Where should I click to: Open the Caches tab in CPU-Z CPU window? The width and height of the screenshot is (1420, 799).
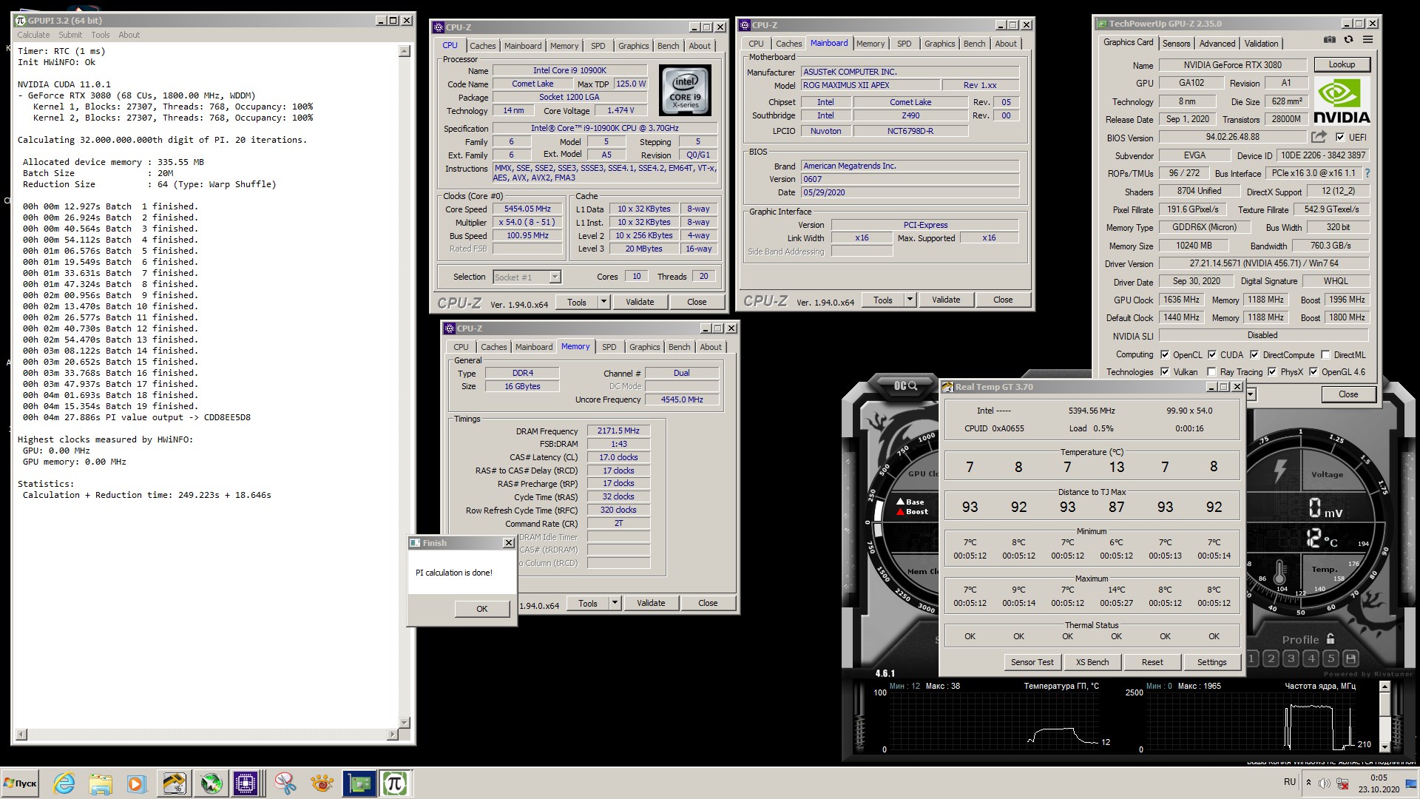482,46
